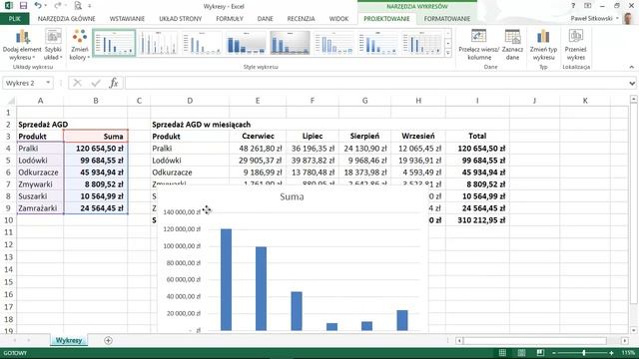The width and height of the screenshot is (639, 359).
Task: Switch to Page Layout view icon
Action: pyautogui.click(x=521, y=353)
